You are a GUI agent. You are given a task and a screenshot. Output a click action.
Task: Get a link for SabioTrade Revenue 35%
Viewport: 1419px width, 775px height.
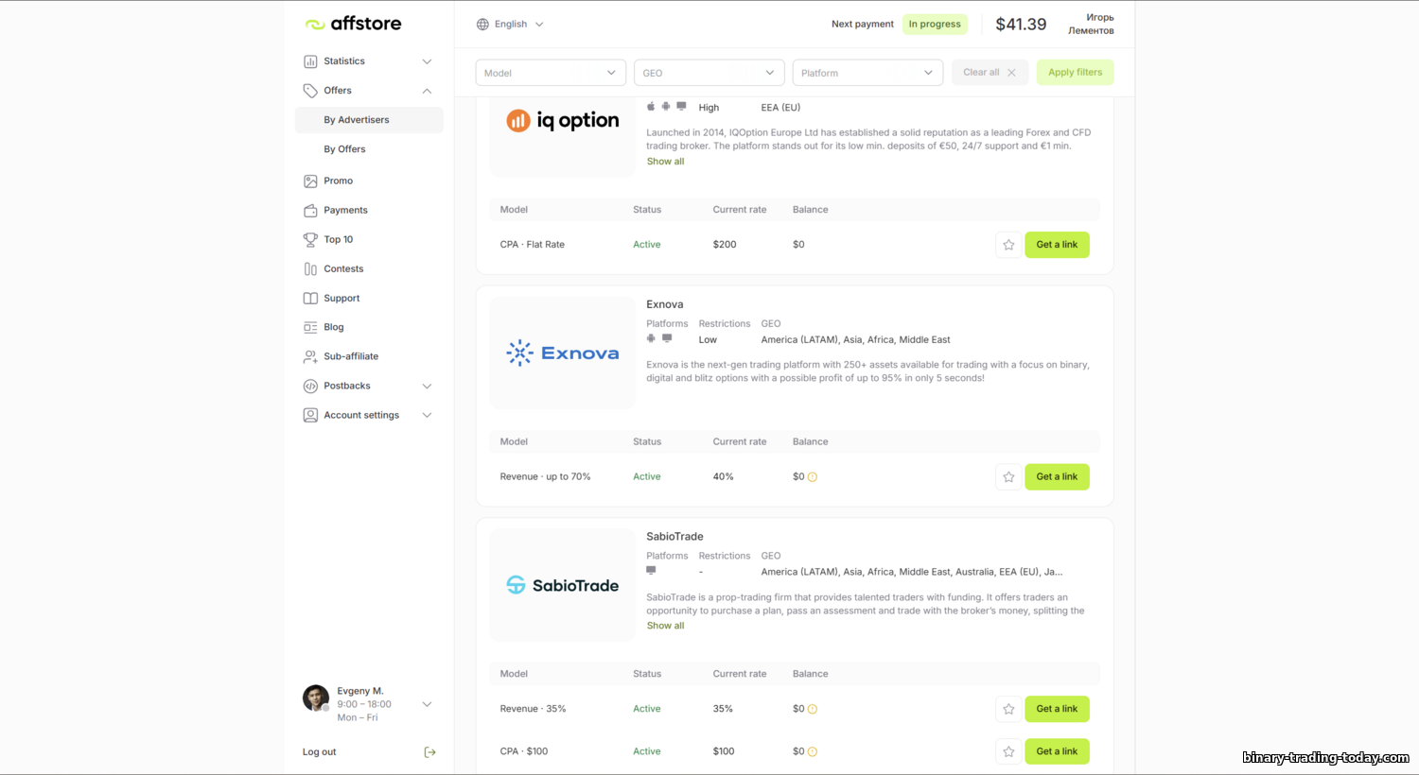[1057, 709]
